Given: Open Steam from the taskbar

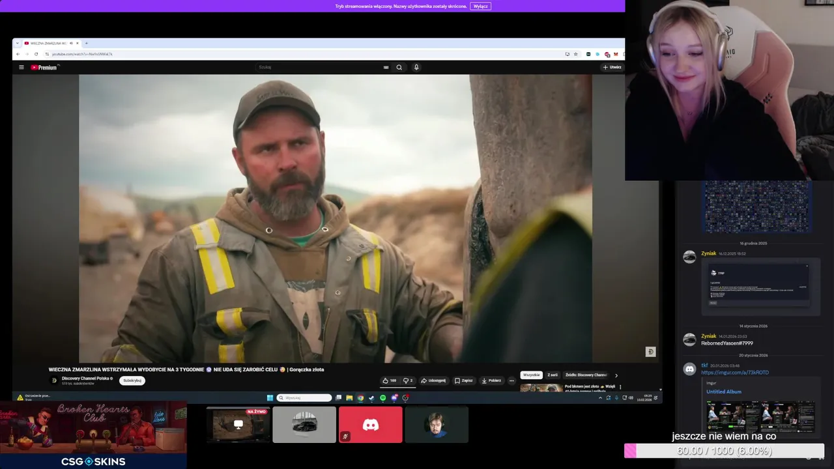Looking at the screenshot, I should [x=371, y=398].
